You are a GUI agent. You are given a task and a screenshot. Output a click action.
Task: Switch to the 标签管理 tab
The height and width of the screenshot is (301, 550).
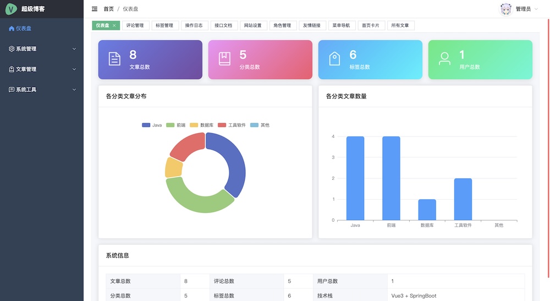(x=164, y=25)
